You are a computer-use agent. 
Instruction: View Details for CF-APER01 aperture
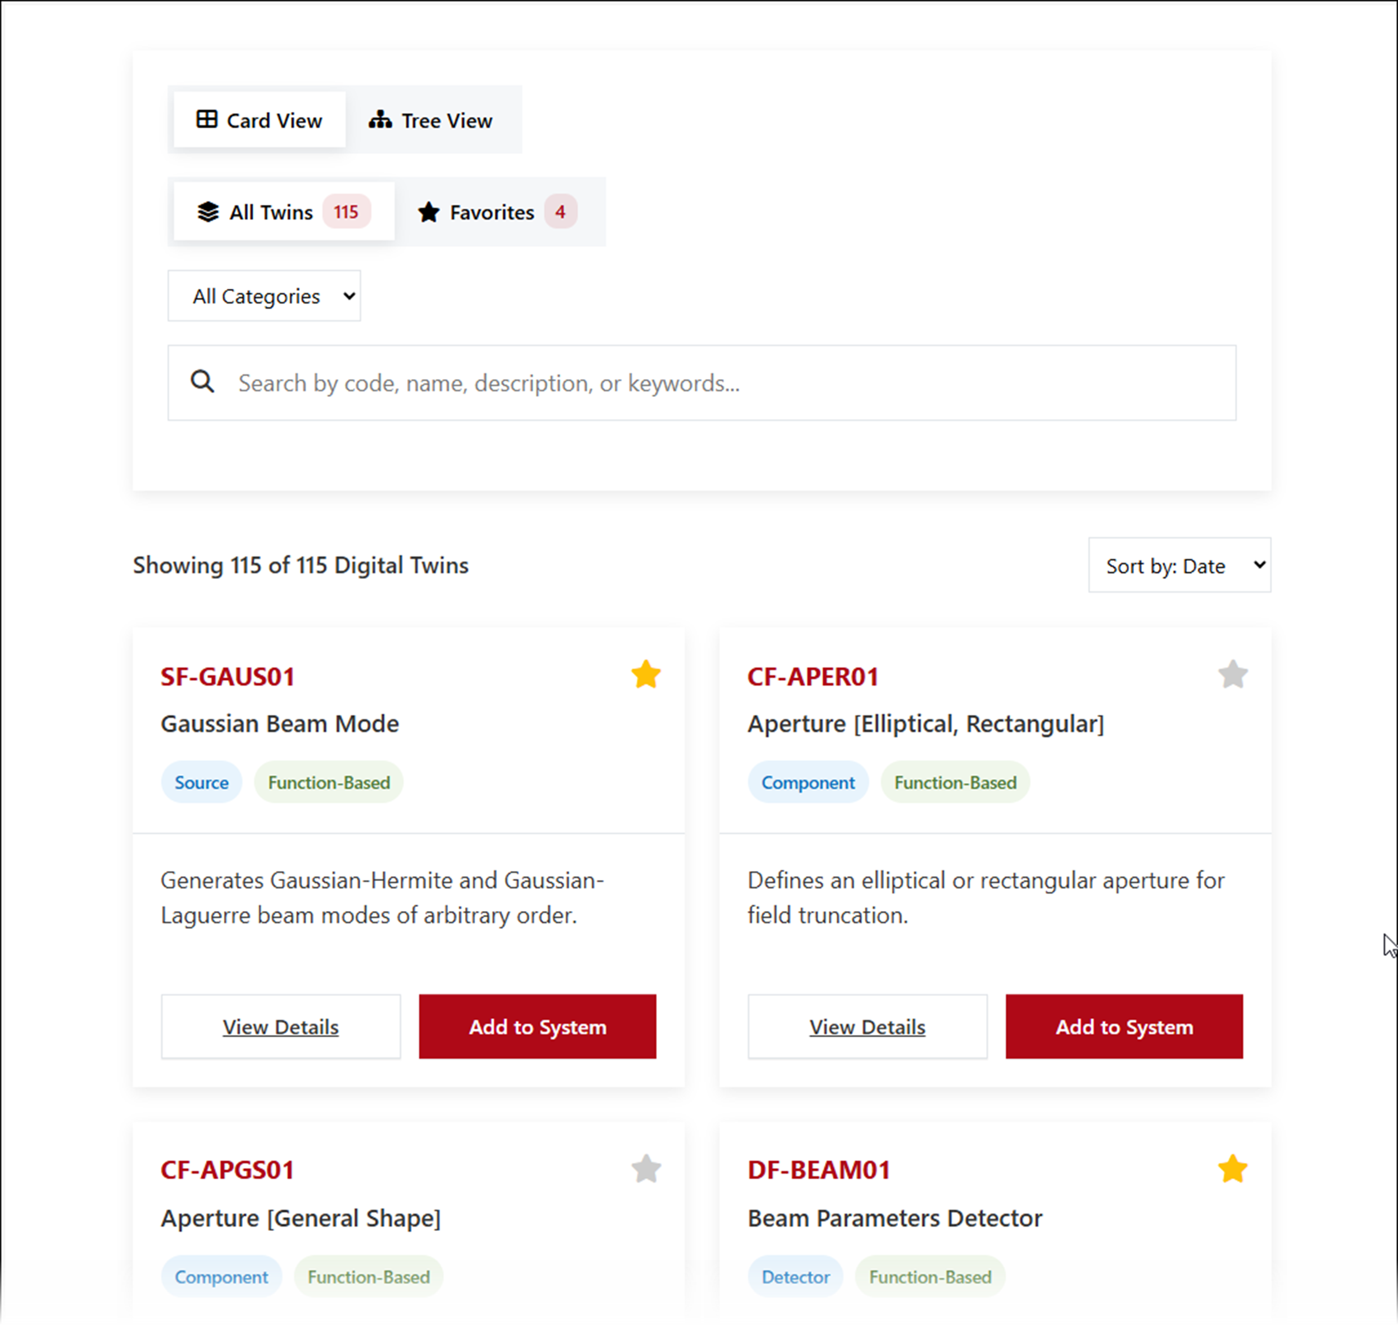(x=867, y=1026)
